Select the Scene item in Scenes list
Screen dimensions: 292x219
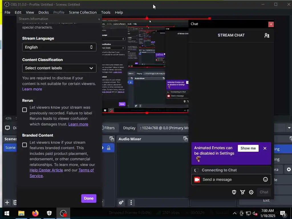[10, 148]
